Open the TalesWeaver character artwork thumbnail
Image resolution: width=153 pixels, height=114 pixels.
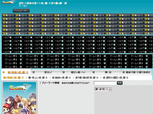pyautogui.click(x=20, y=98)
